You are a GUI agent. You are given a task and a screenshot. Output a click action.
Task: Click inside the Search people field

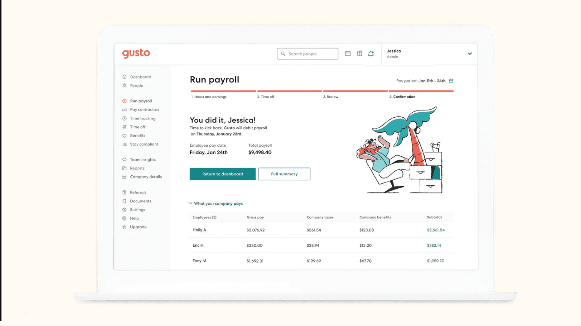[307, 53]
